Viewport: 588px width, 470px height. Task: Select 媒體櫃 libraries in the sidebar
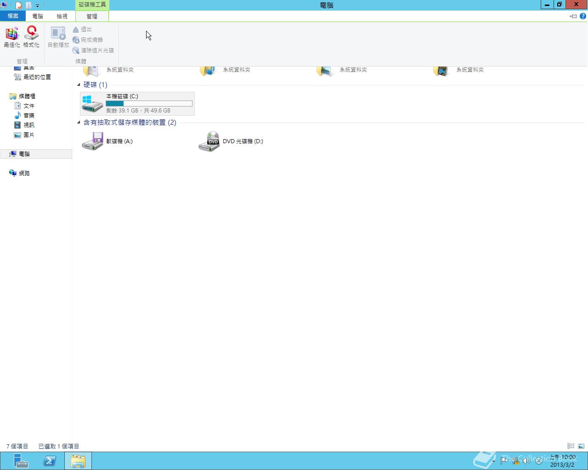click(x=23, y=96)
